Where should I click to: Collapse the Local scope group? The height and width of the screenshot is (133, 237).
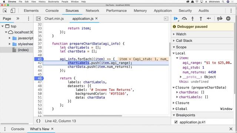pos(174,53)
